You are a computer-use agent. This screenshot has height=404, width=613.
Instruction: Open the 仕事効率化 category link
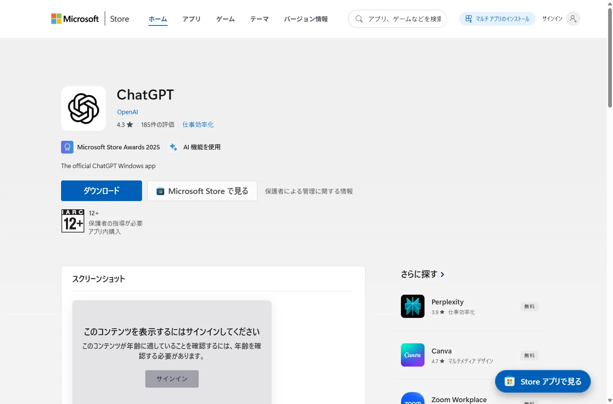(198, 125)
